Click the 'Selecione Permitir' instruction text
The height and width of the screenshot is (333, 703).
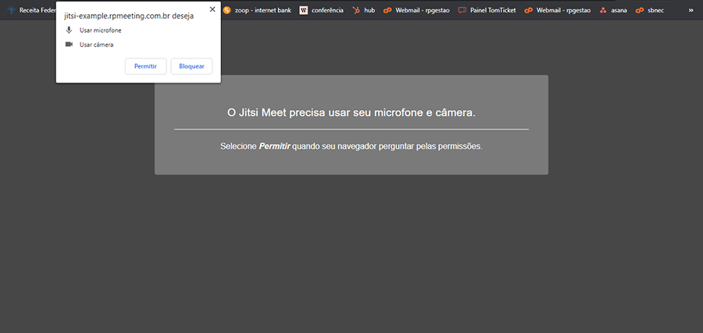[351, 146]
